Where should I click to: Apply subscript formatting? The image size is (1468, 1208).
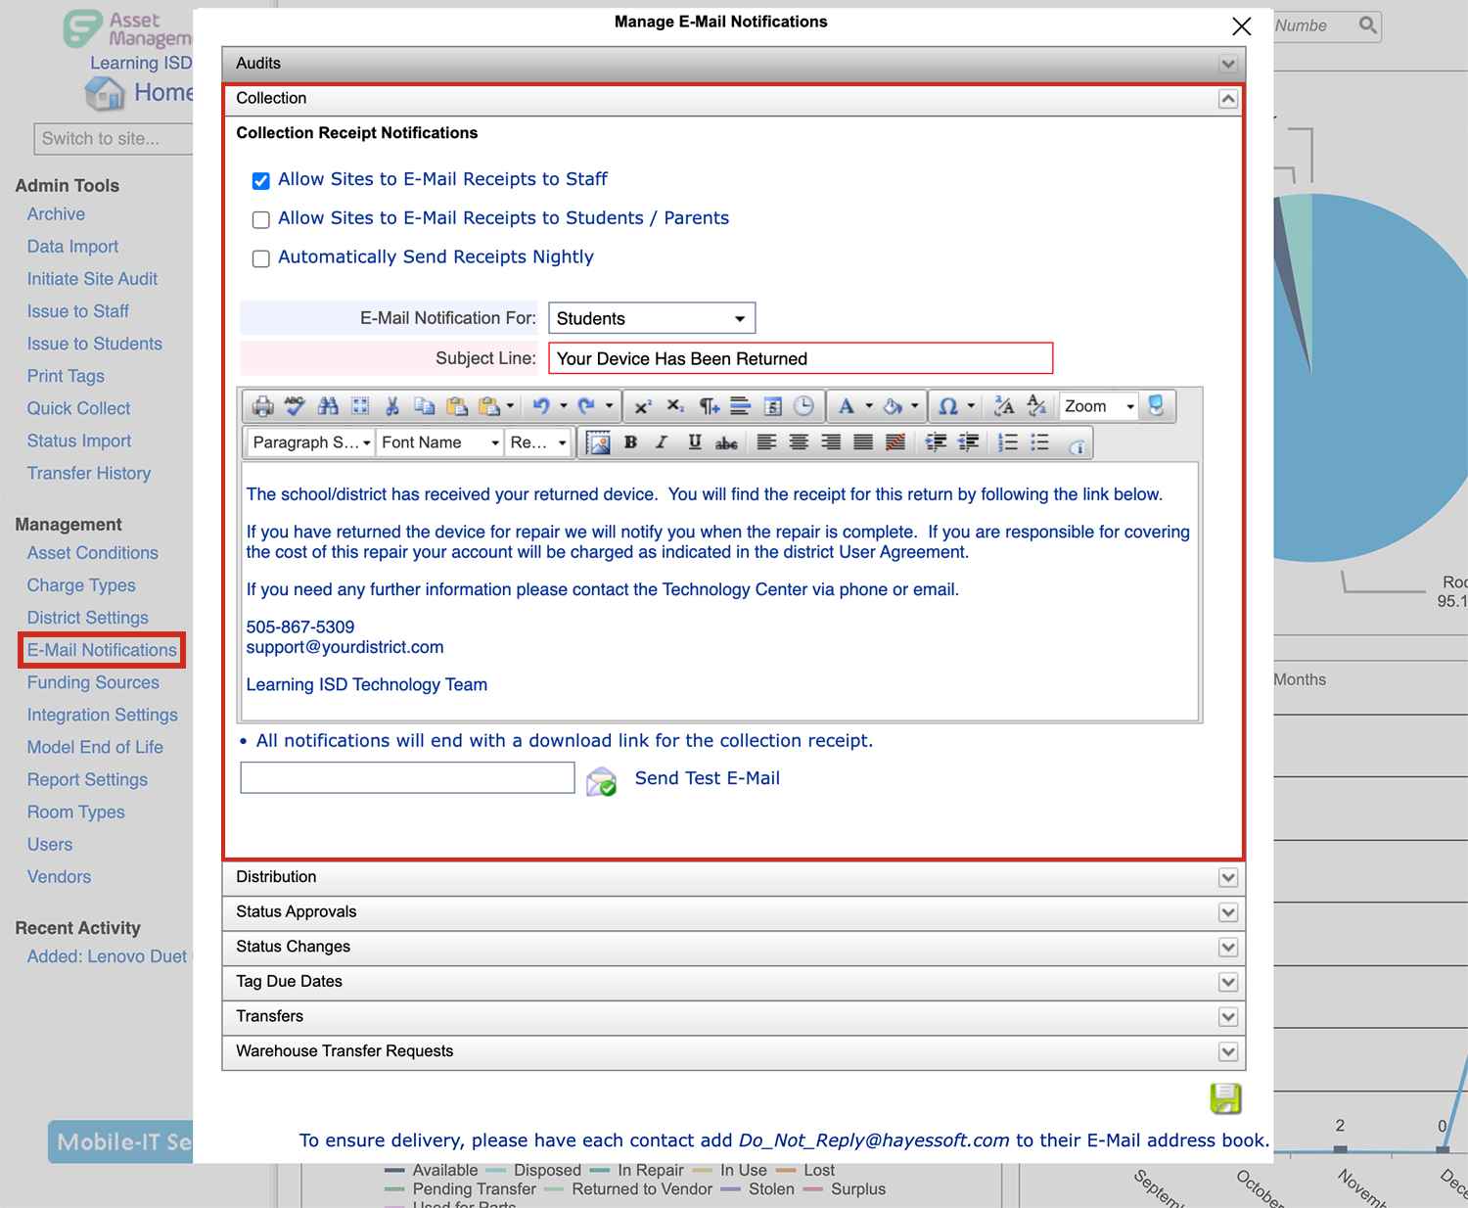click(675, 406)
